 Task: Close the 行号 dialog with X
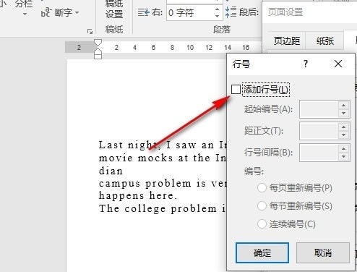point(338,64)
